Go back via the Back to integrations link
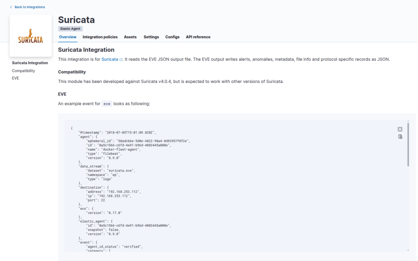Screen dimensions: 418x261 click(29, 7)
